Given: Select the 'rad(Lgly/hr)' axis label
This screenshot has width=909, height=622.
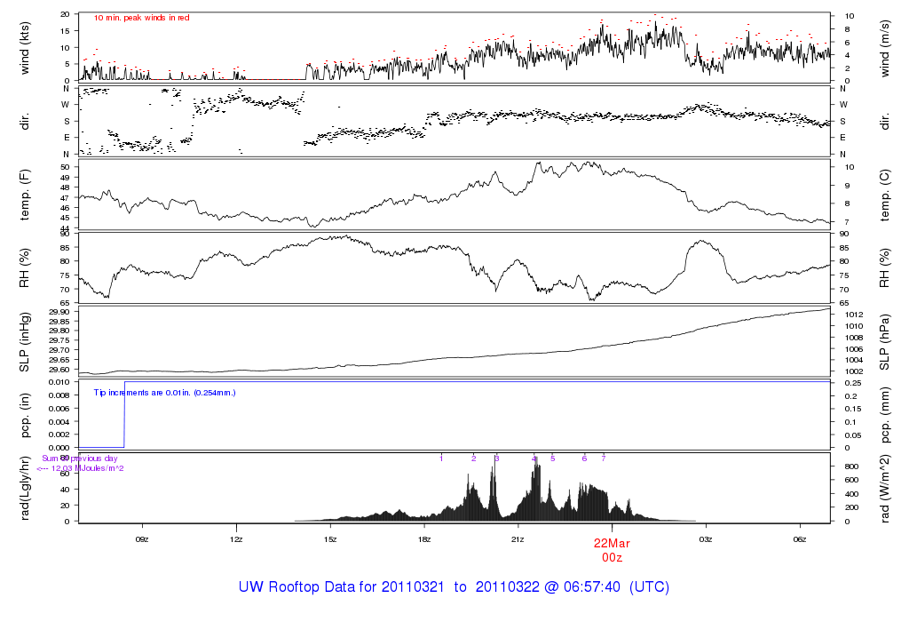Looking at the screenshot, I should 24,488.
